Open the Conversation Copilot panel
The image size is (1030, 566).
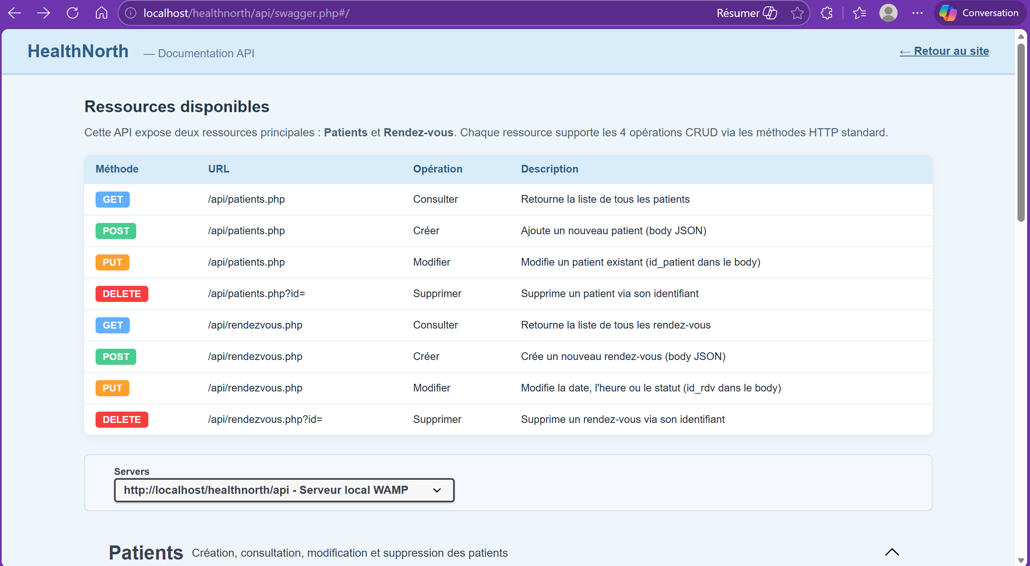980,13
